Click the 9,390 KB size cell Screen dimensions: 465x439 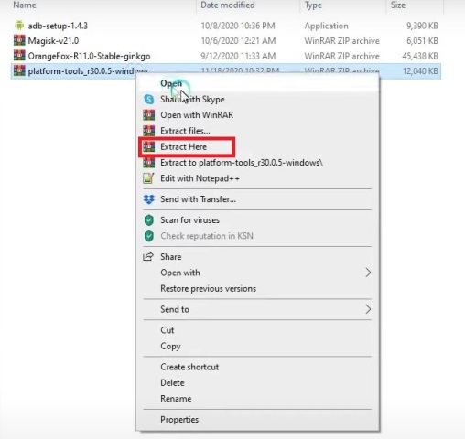point(422,26)
